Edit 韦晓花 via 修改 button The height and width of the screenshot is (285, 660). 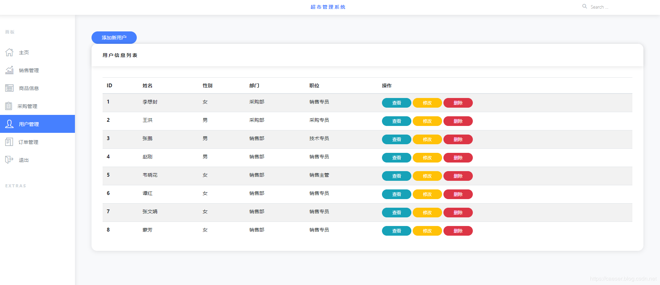(427, 176)
